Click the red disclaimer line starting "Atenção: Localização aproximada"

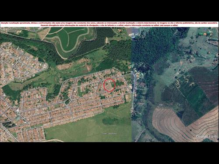[109, 23]
